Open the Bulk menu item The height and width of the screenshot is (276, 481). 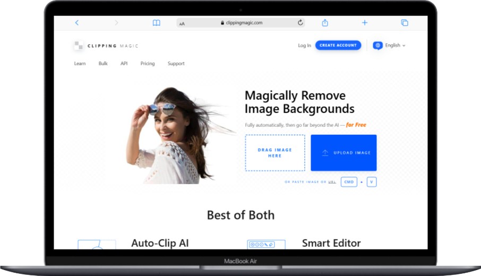103,64
